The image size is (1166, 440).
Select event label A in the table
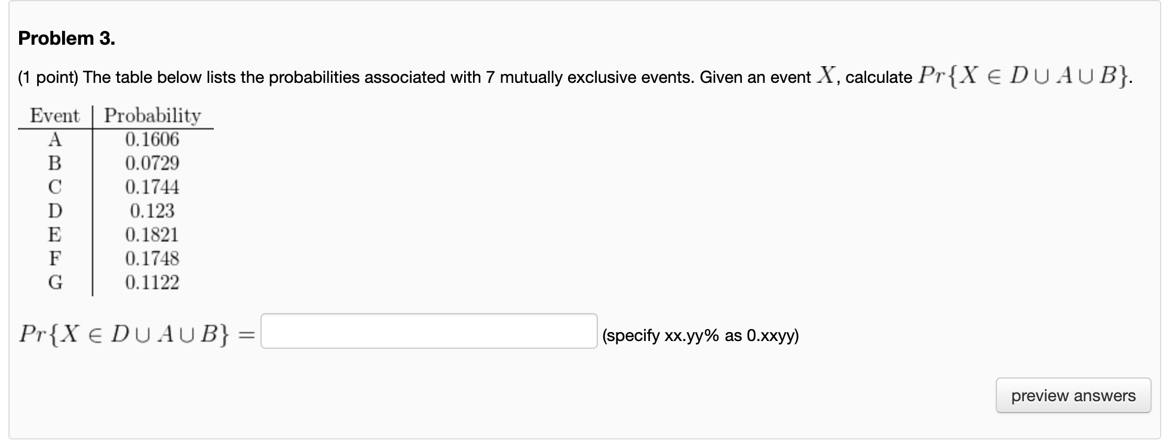(x=55, y=140)
